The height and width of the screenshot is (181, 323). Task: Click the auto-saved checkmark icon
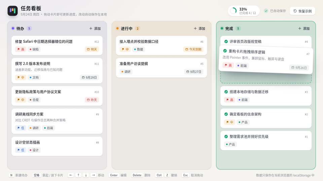point(266,11)
